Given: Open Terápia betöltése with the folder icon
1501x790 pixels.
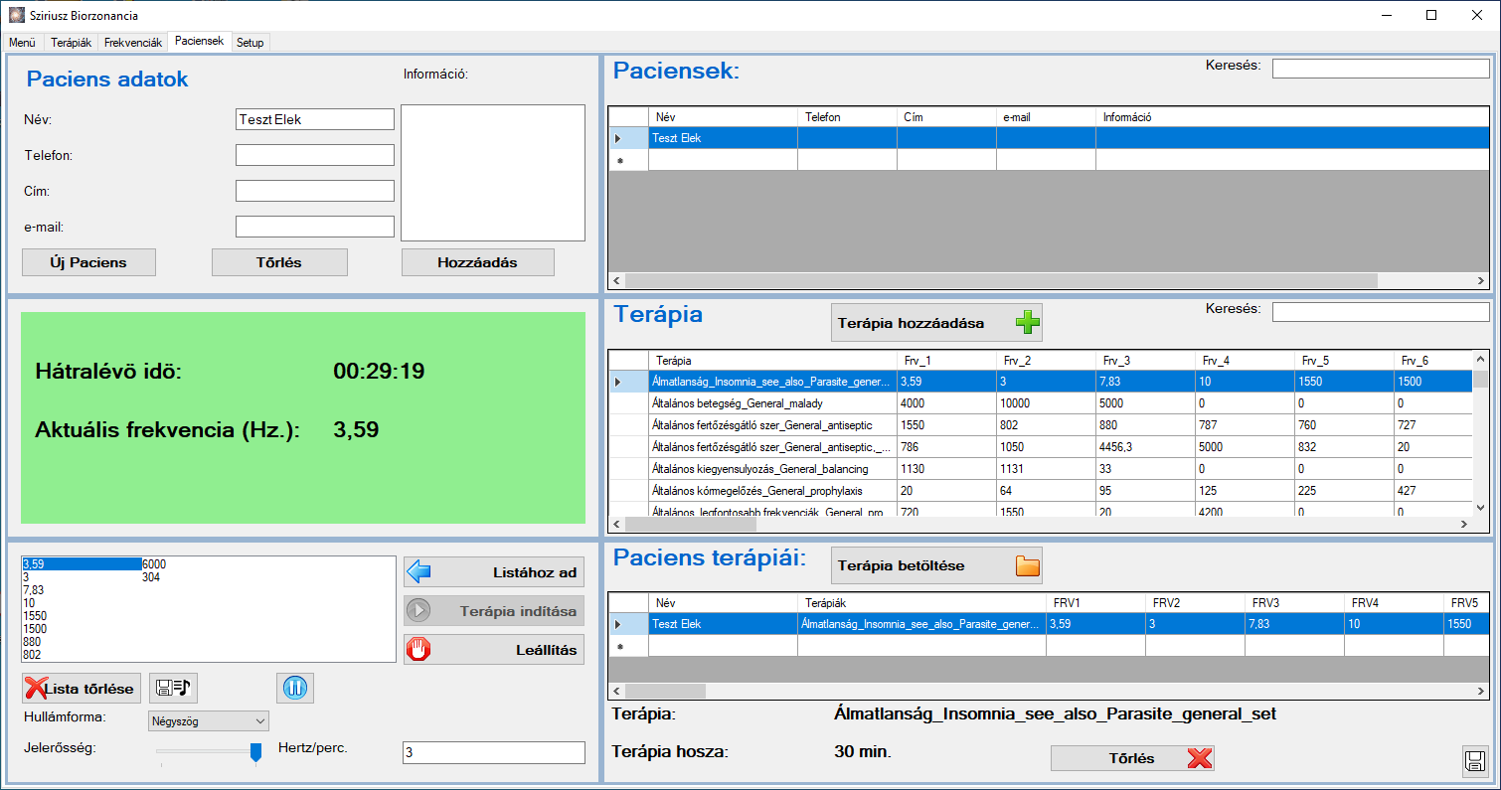Looking at the screenshot, I should (x=936, y=565).
